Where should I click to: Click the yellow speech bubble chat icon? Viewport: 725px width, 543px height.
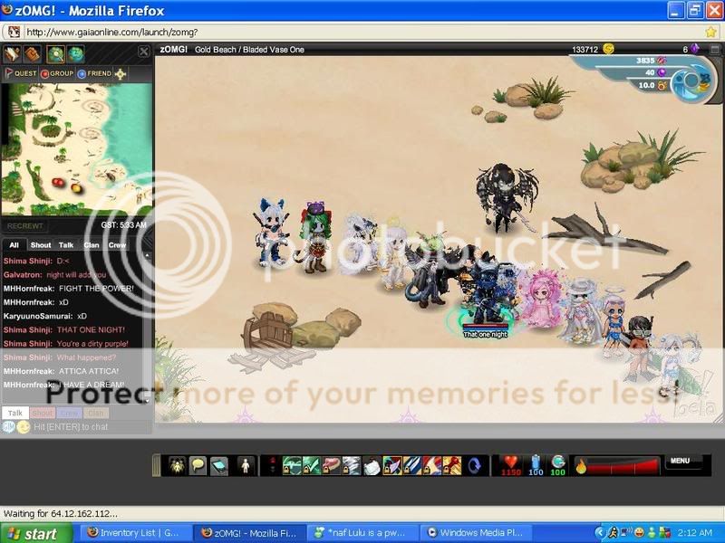click(198, 465)
